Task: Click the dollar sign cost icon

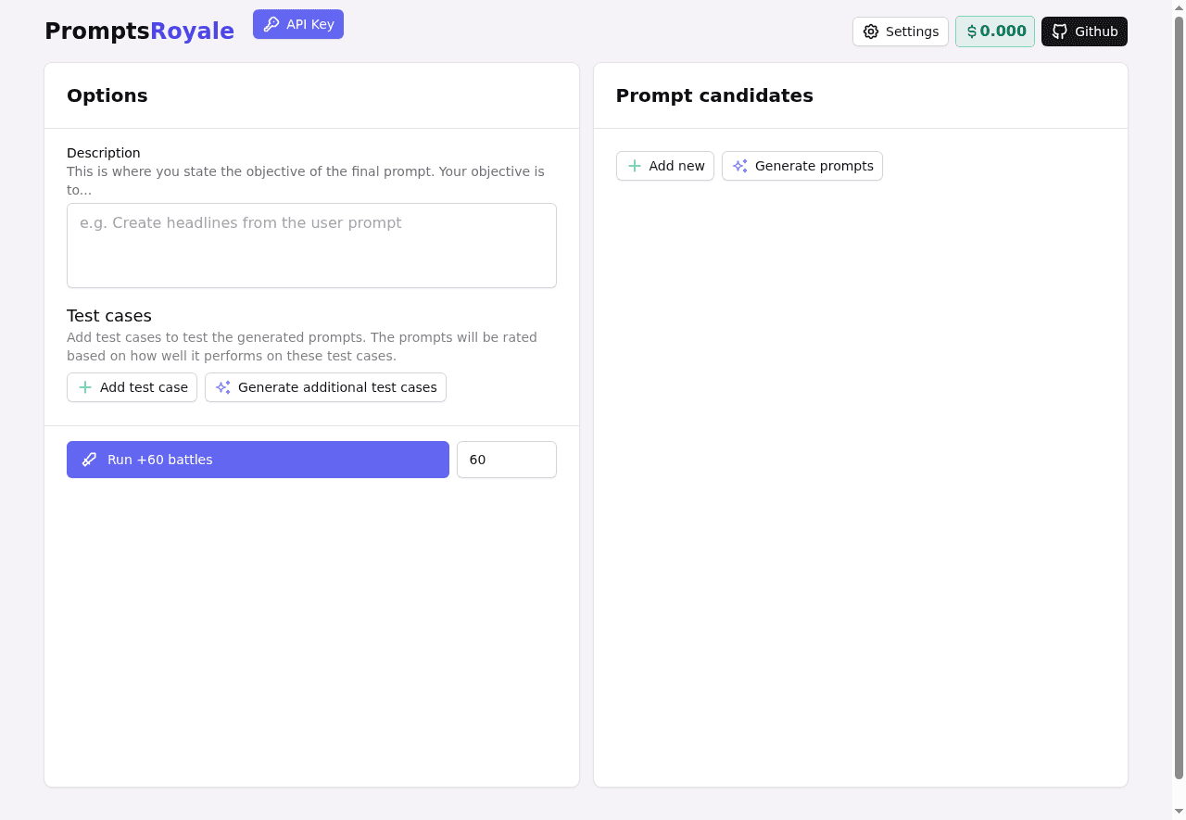Action: click(971, 32)
